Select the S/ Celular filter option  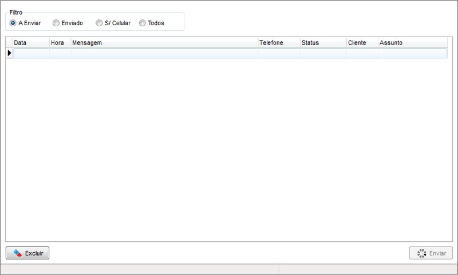point(100,23)
